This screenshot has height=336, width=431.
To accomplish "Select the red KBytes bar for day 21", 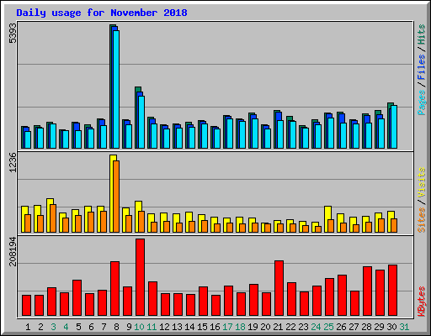I will pyautogui.click(x=279, y=288).
